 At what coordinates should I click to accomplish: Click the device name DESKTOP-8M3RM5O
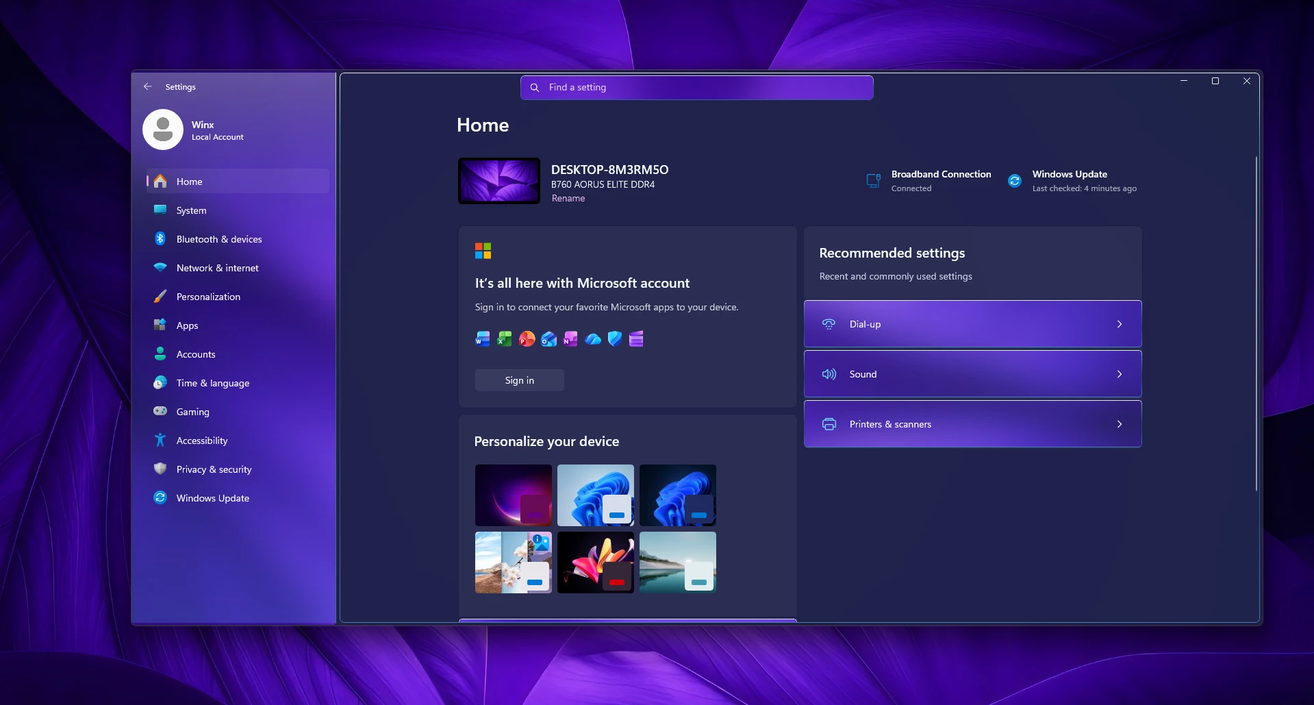(x=609, y=170)
